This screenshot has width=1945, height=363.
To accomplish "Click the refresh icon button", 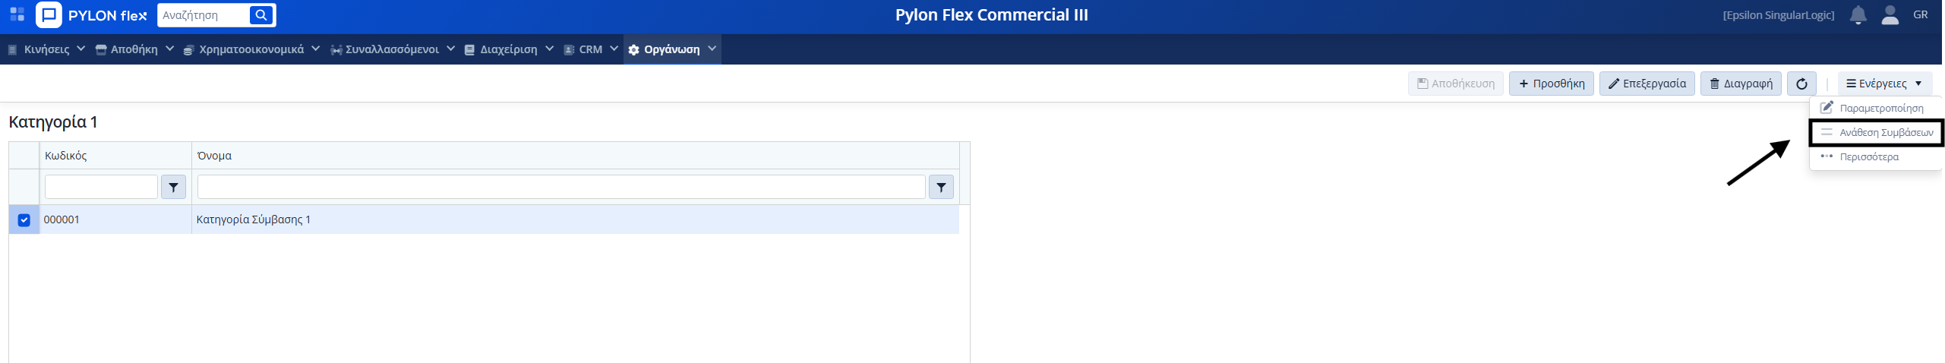I will coord(1801,84).
